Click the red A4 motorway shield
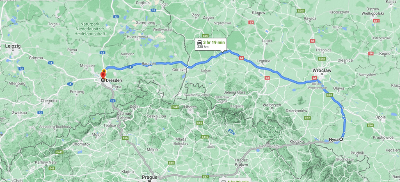400x182 pixels. [242, 58]
